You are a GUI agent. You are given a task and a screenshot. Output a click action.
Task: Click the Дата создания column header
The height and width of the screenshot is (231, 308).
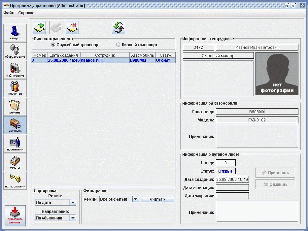[x=64, y=55]
